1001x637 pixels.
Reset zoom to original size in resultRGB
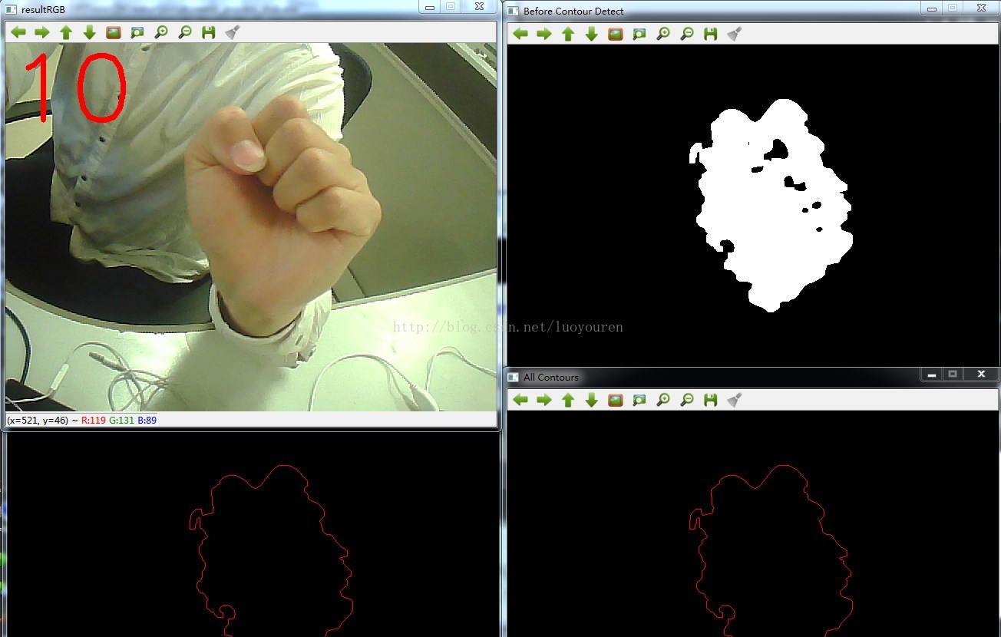(x=114, y=32)
